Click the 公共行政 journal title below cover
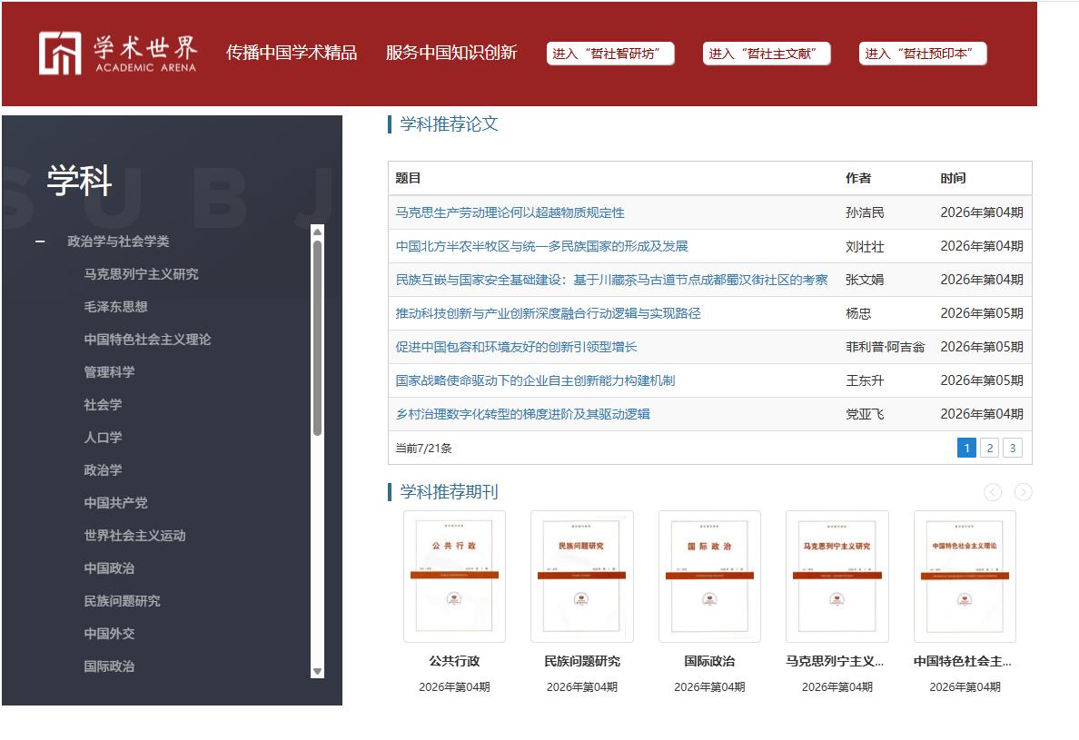Screen dimensions: 1079x740 click(454, 662)
